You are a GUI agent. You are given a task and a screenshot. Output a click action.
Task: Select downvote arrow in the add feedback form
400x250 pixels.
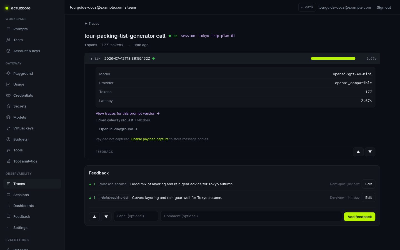click(106, 217)
